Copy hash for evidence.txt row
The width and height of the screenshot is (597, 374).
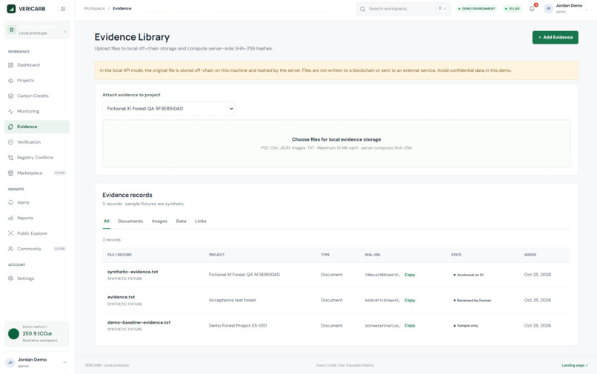(x=410, y=301)
